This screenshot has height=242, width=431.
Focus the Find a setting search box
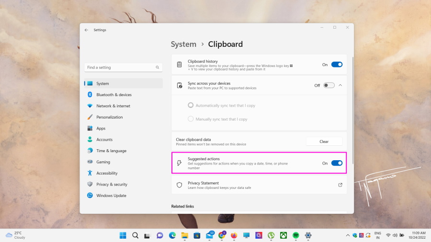click(124, 67)
